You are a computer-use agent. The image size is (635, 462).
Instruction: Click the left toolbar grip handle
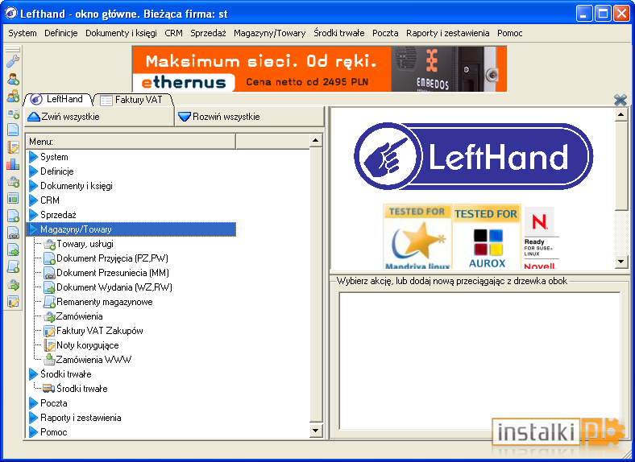[x=13, y=50]
